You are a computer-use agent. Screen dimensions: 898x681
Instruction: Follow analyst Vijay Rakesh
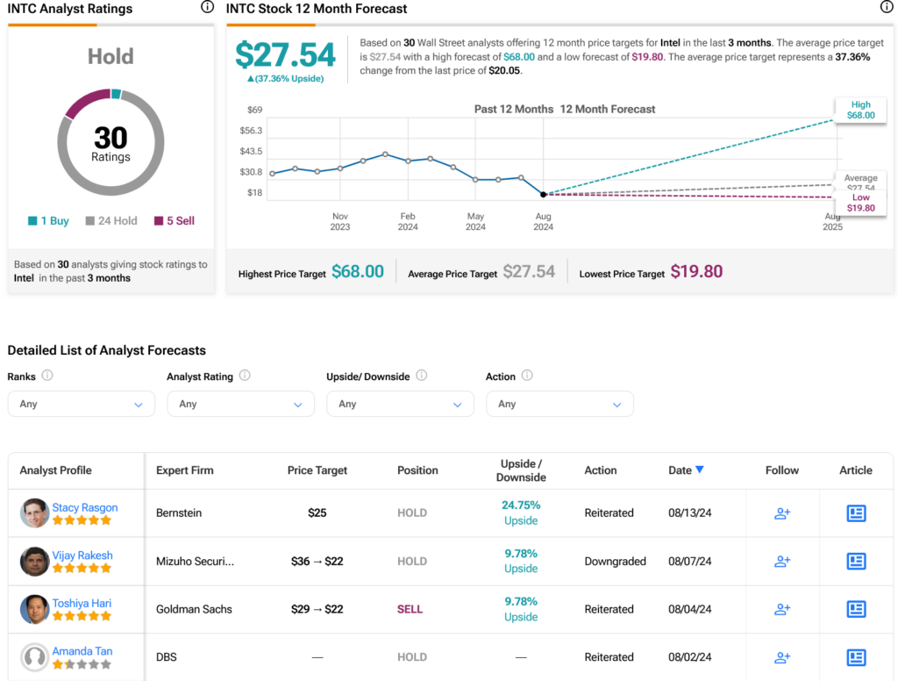[781, 561]
